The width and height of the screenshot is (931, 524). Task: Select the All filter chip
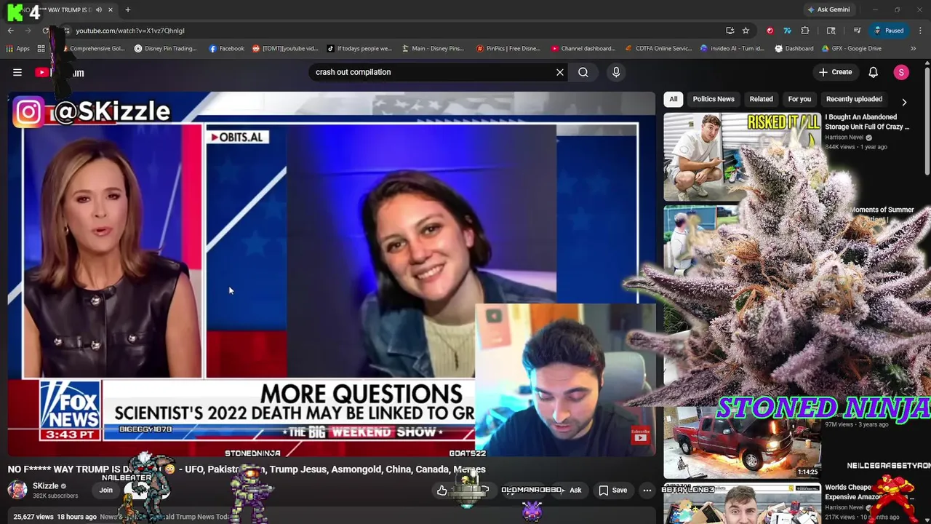click(x=674, y=99)
